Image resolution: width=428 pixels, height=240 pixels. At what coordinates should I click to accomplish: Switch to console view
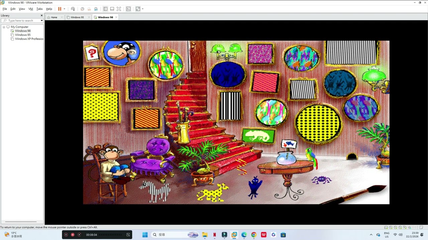pos(128,9)
